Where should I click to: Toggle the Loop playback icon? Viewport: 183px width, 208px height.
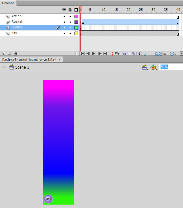tap(117, 53)
